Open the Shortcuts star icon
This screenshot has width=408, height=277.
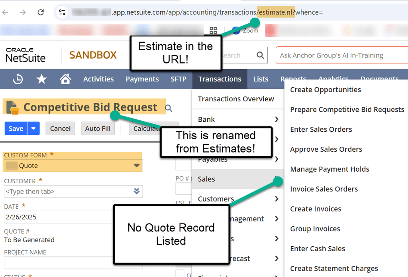pos(41,79)
